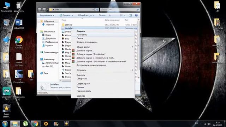Screen dimensions: 226x127
Task: Open the Компьютер desktop icon
Action: point(6,7)
